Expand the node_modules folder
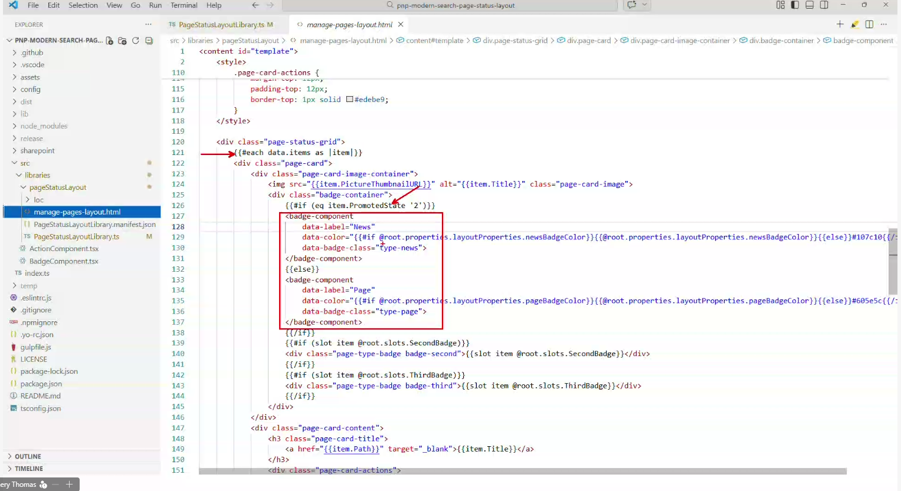 point(44,126)
